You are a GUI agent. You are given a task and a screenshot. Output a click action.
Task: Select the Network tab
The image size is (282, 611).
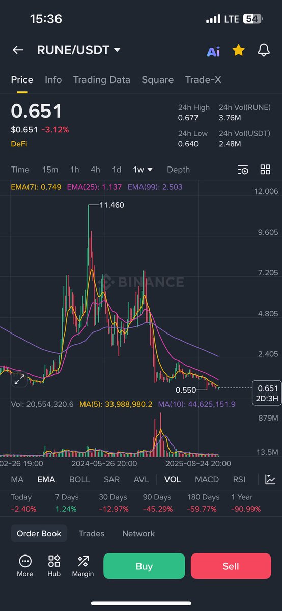138,533
